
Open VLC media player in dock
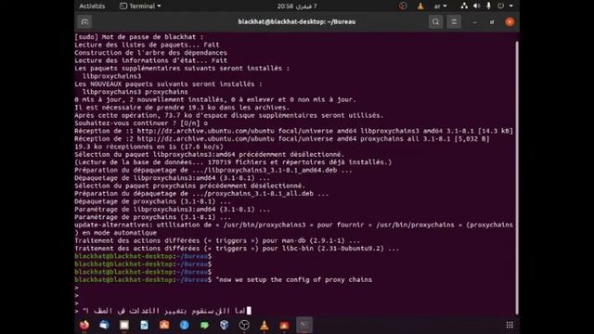[265, 325]
